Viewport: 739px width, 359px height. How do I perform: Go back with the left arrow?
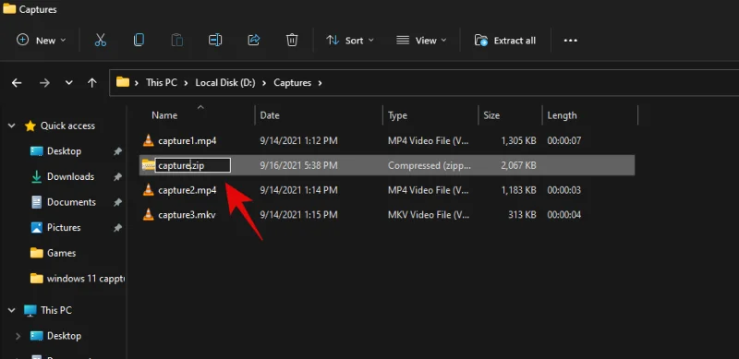coord(17,83)
